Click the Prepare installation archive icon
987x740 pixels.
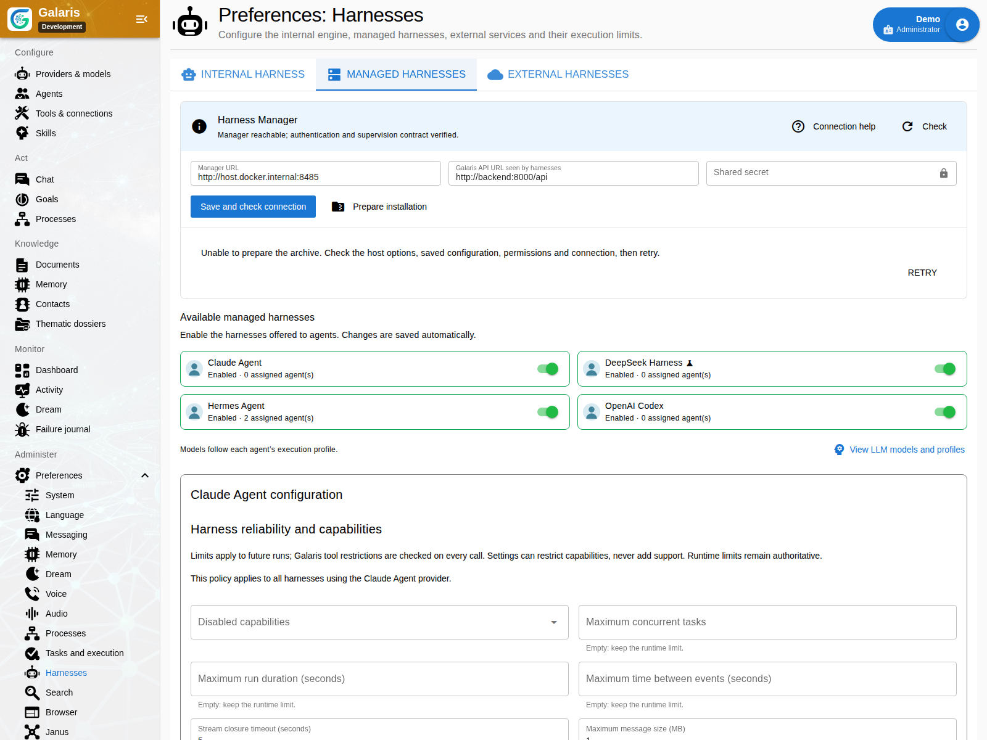(x=337, y=207)
